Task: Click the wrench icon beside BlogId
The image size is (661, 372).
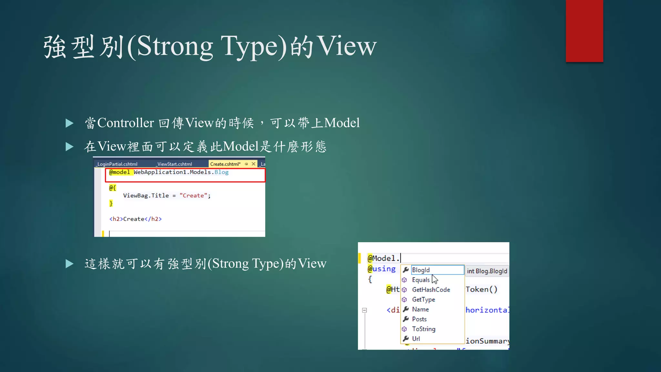Action: (x=406, y=270)
